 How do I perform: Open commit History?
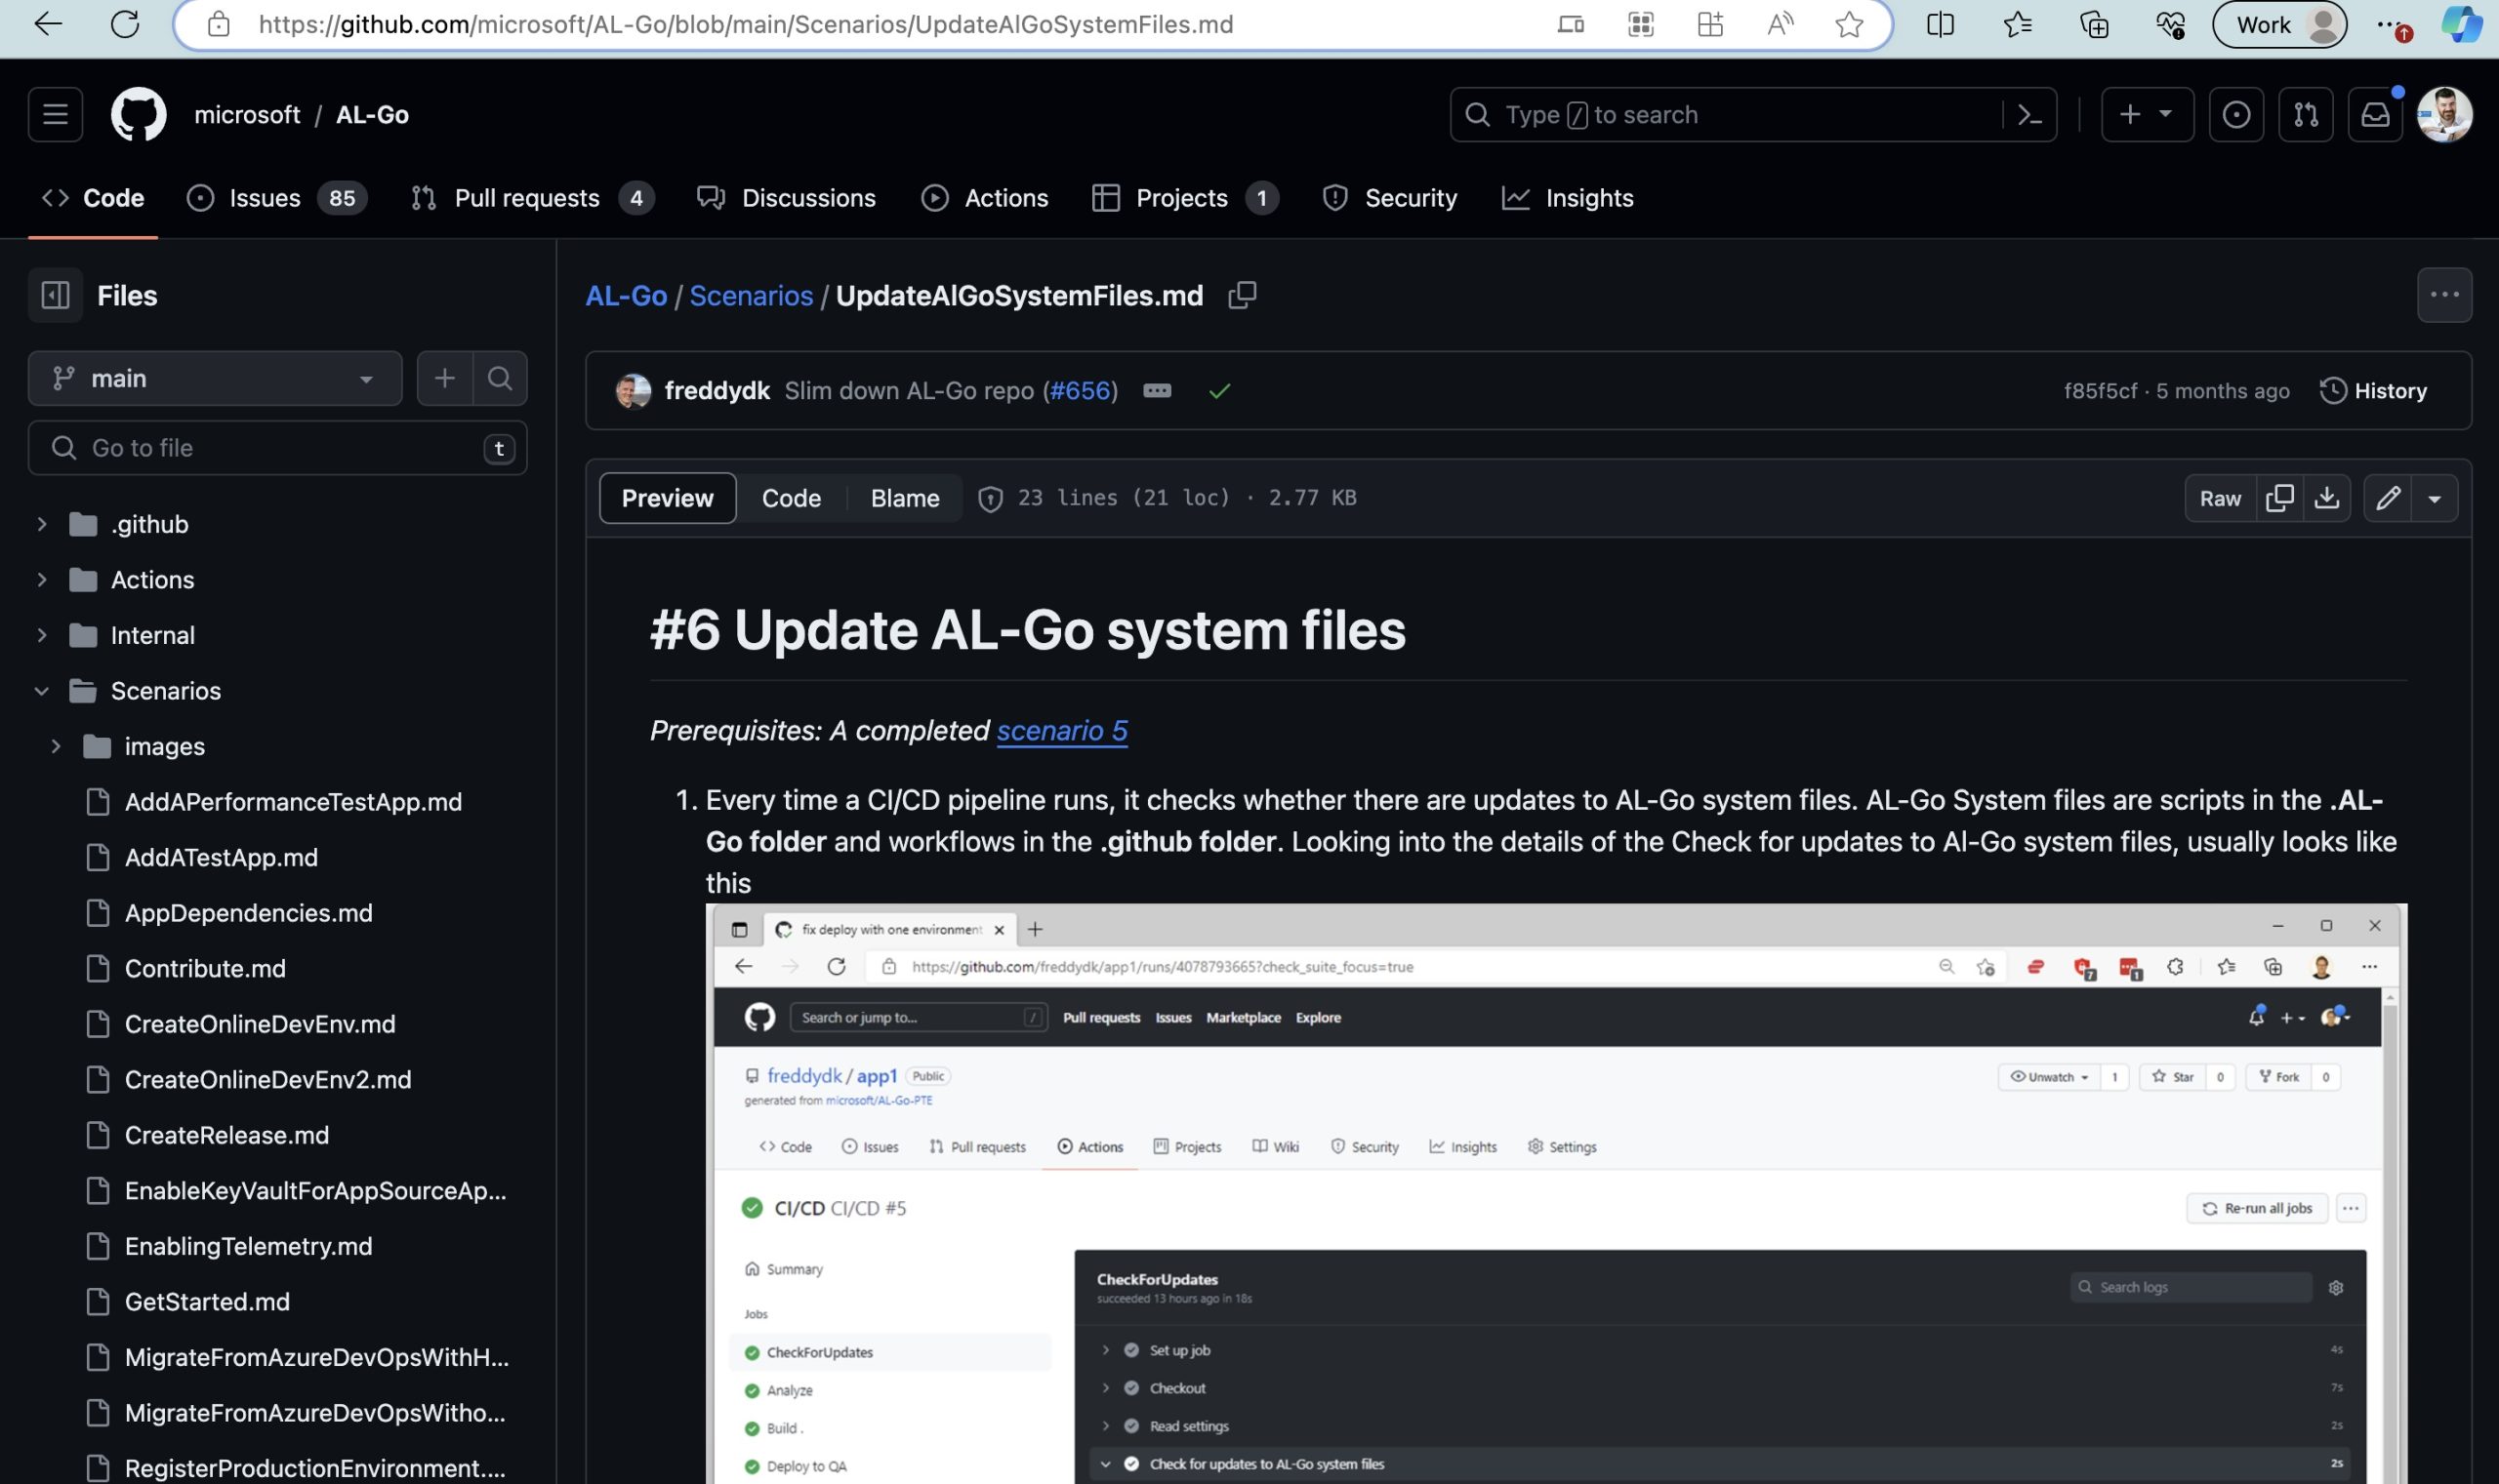(x=2373, y=391)
